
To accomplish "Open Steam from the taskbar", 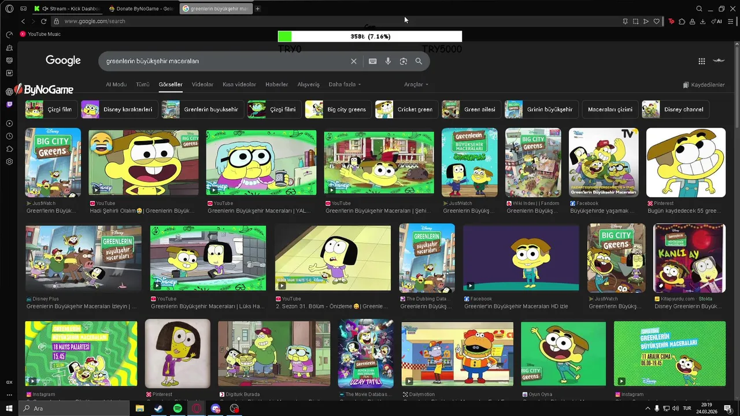I will [x=158, y=408].
